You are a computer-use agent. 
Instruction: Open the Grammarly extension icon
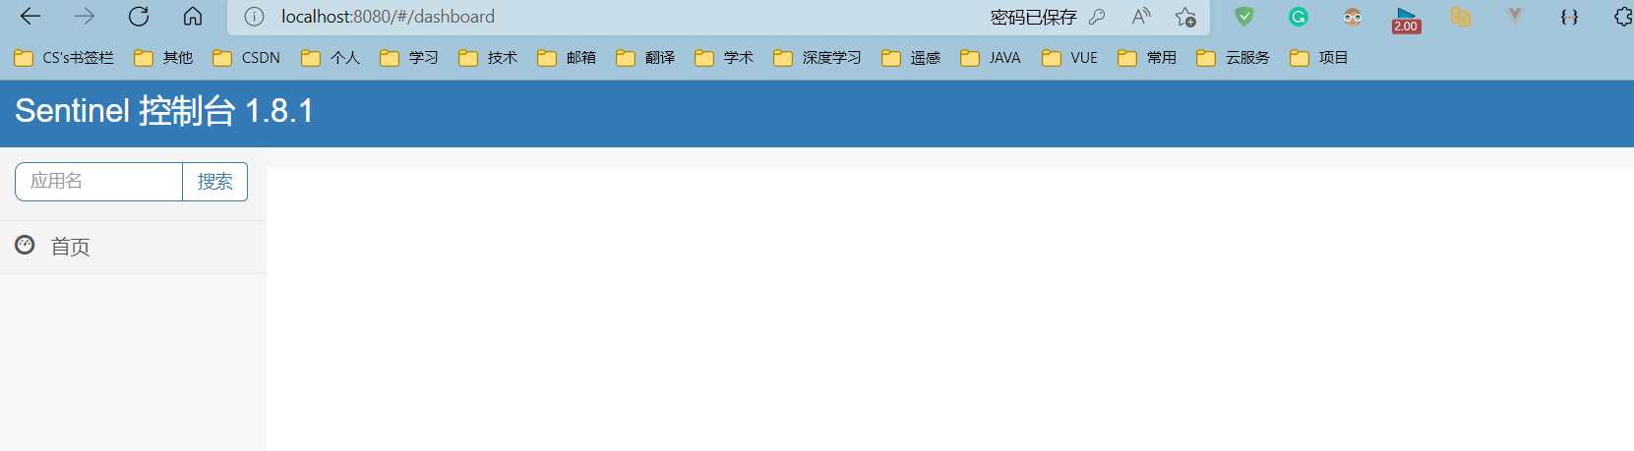(1299, 17)
